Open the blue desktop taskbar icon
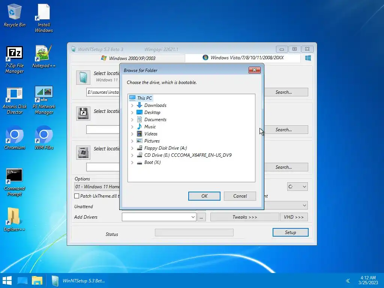This screenshot has height=288, width=384. pos(22,280)
